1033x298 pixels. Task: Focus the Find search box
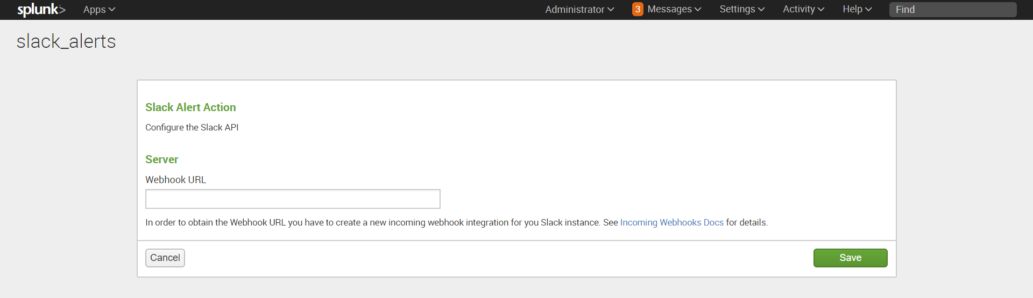(x=952, y=10)
